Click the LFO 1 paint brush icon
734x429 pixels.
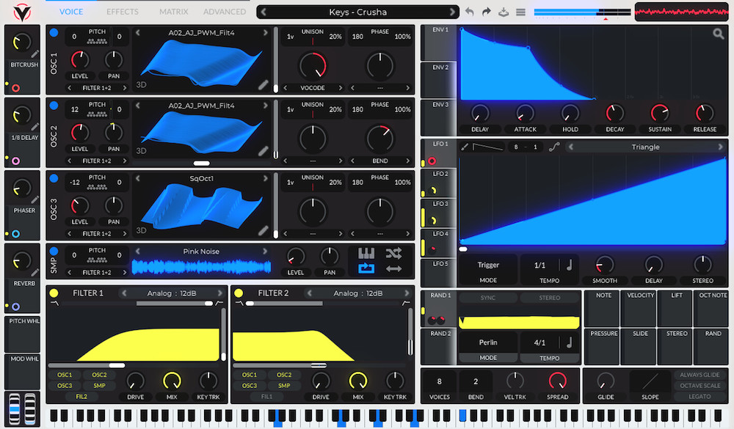pos(465,147)
